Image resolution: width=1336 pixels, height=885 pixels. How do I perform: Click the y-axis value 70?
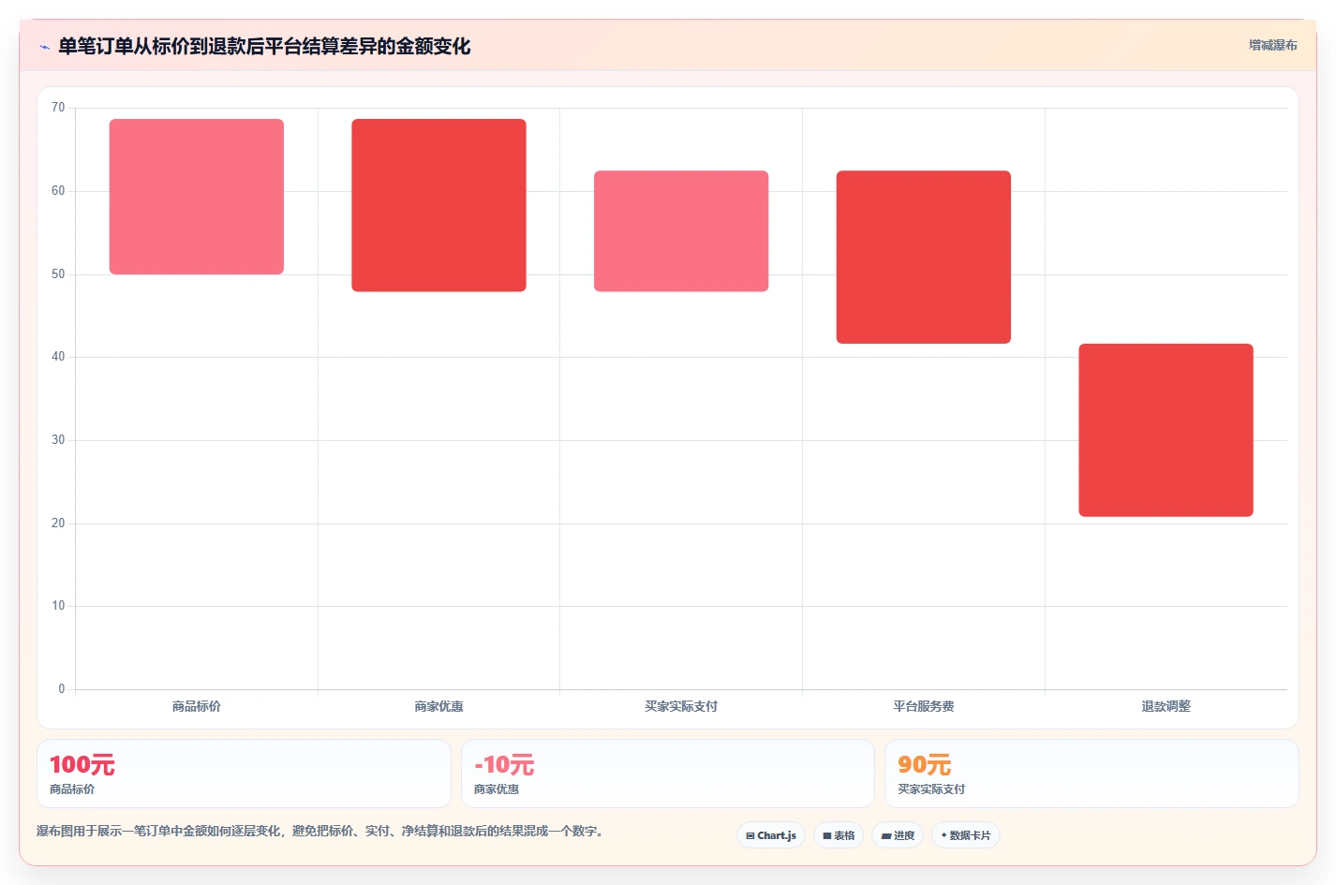click(58, 108)
